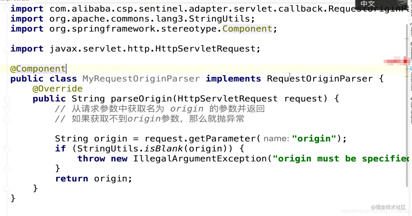Collapse the if statement fold marker

point(7,149)
